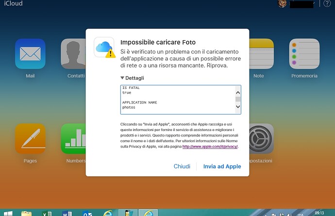The width and height of the screenshot is (335, 216).
Task: Launch the Numbers app icon
Action: pos(73,139)
